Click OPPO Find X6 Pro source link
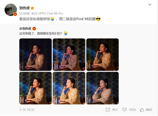Screen dimensions: 158x116 click(x=51, y=13)
